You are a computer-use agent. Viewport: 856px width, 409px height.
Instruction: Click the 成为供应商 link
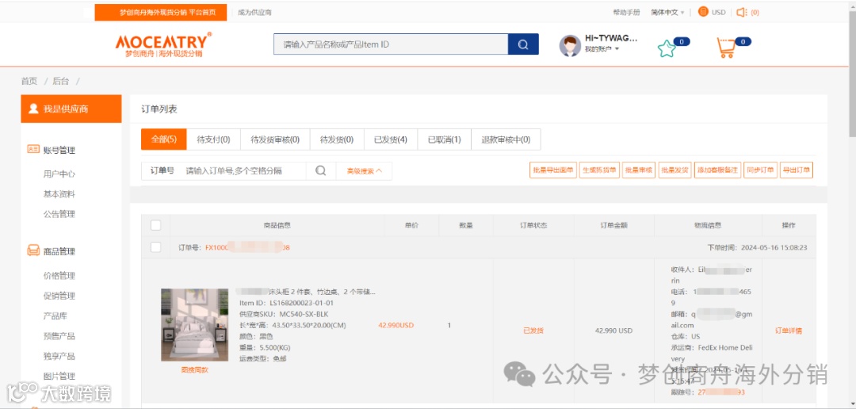254,12
